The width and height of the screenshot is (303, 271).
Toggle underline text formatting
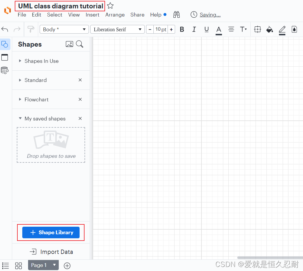[x=206, y=29]
